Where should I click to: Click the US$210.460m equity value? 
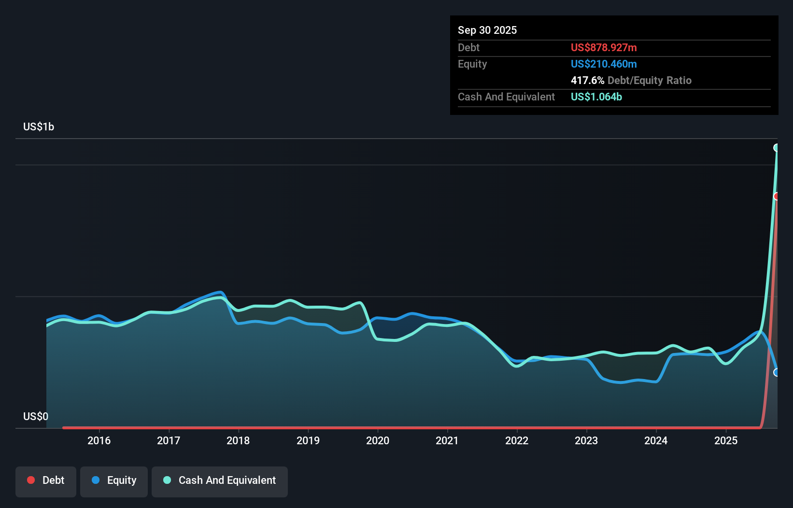[604, 64]
